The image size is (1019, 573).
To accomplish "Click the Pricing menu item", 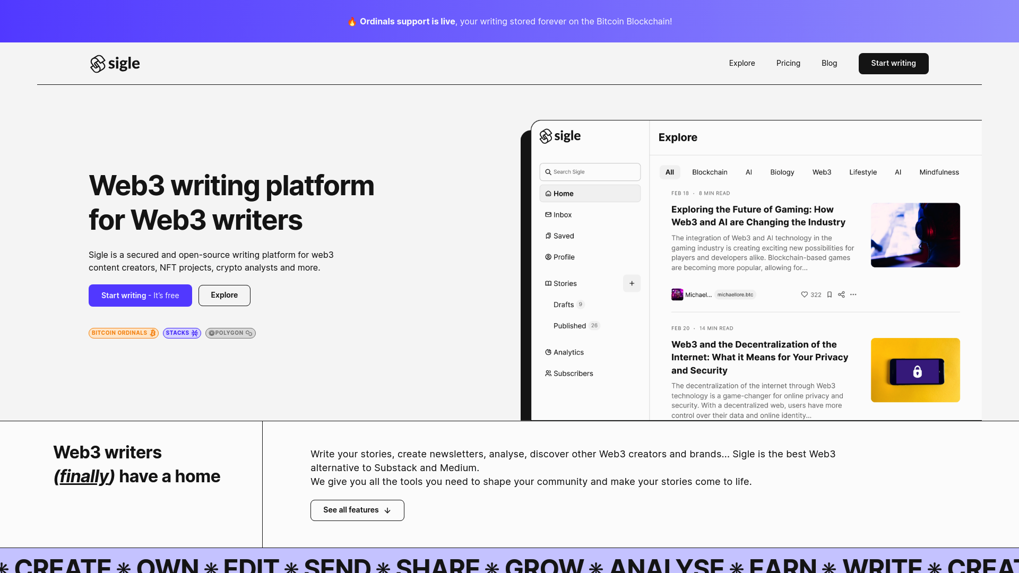I will pyautogui.click(x=788, y=63).
